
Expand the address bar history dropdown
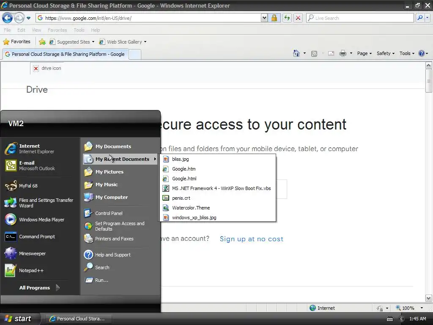264,18
